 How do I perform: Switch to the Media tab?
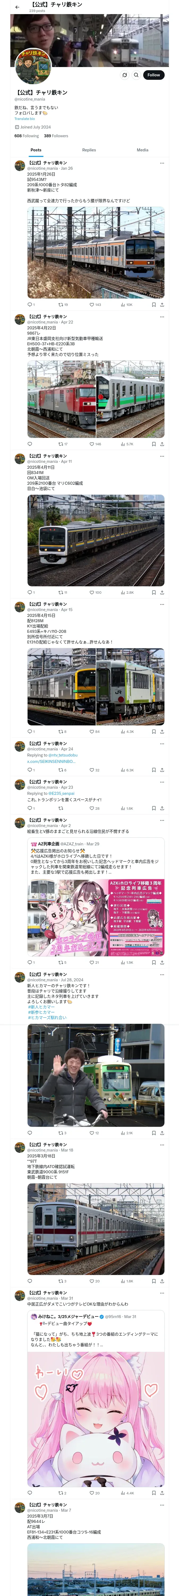point(143,150)
